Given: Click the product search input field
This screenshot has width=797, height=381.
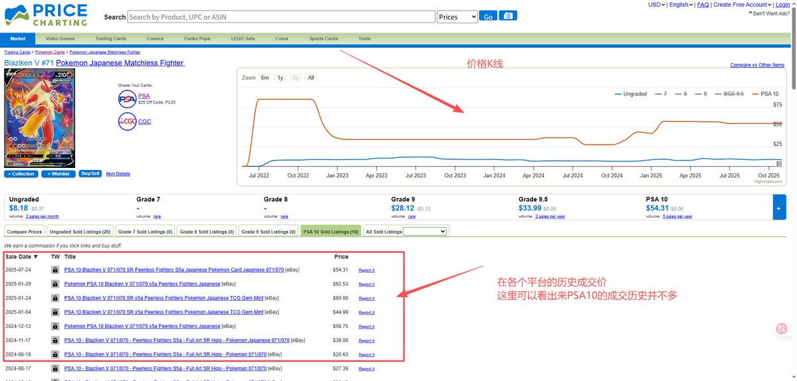Looking at the screenshot, I should 281,17.
